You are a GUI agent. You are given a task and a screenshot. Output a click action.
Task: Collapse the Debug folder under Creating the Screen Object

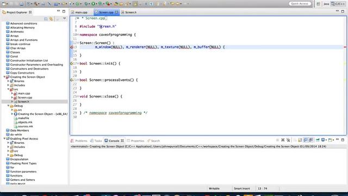pos(9,106)
